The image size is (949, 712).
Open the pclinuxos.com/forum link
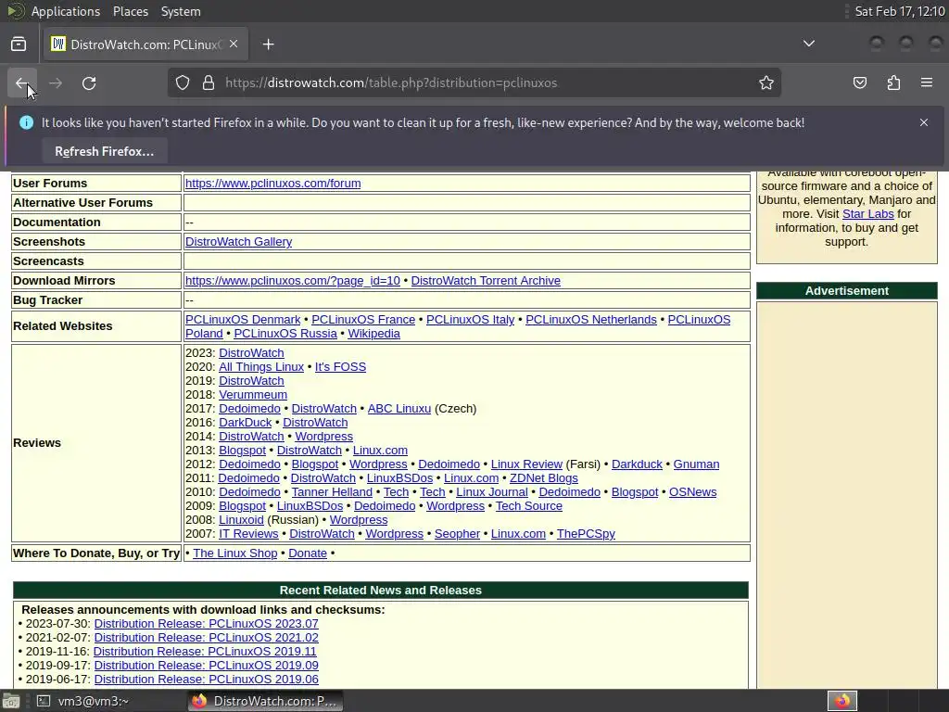[273, 184]
